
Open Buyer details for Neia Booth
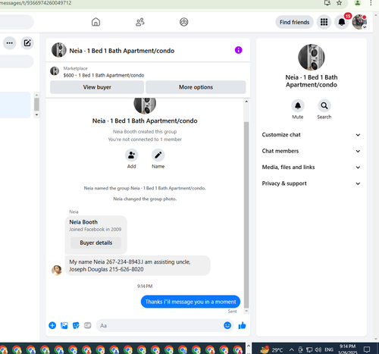(x=96, y=243)
